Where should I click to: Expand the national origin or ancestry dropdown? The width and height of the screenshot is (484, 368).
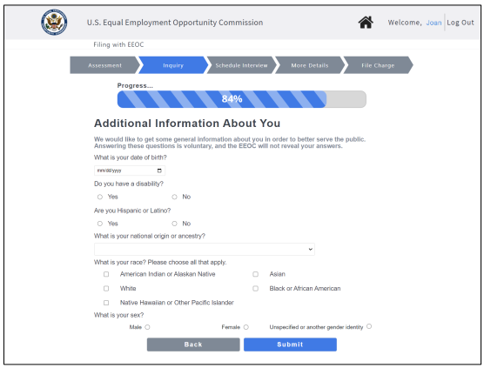[x=205, y=249]
